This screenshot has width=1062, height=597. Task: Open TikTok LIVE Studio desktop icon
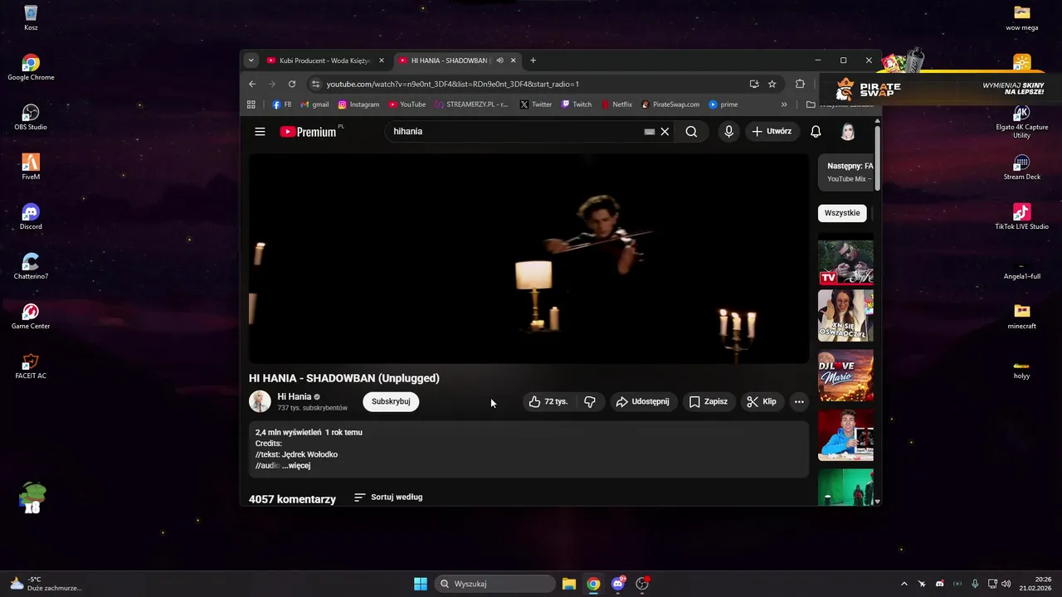point(1021,216)
